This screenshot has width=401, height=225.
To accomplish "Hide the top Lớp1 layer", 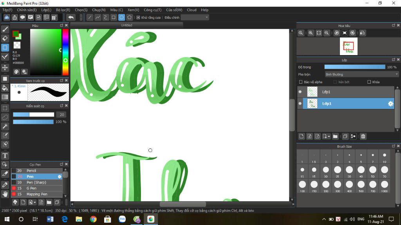I will [x=300, y=92].
